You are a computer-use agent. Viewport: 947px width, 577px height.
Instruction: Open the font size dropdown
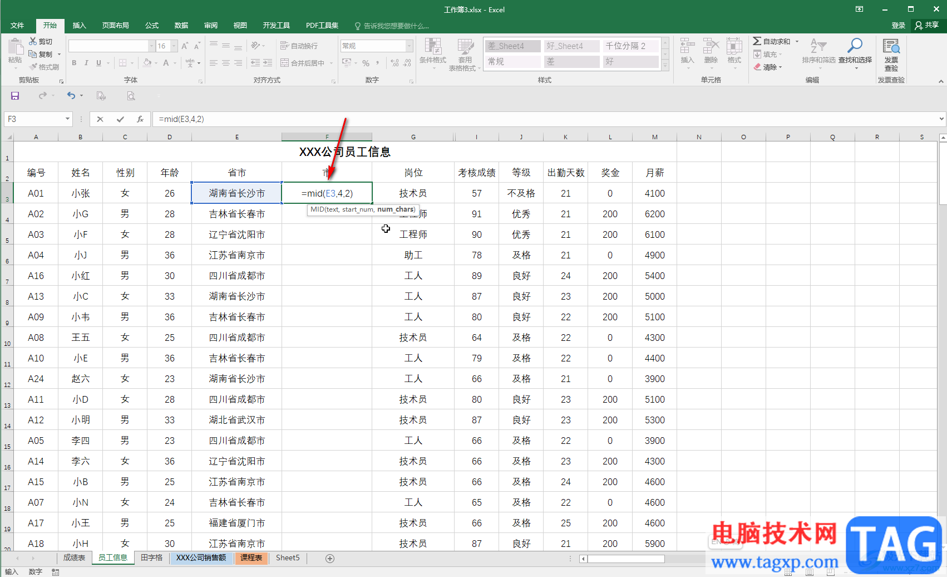click(174, 46)
